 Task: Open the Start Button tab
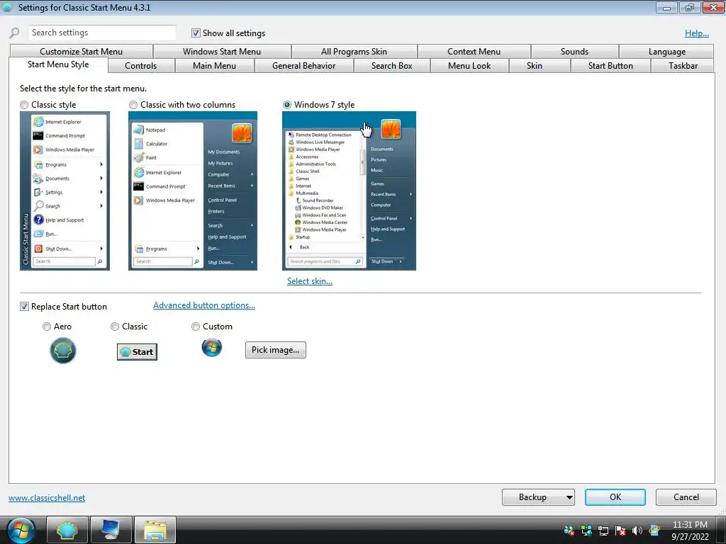click(x=610, y=66)
